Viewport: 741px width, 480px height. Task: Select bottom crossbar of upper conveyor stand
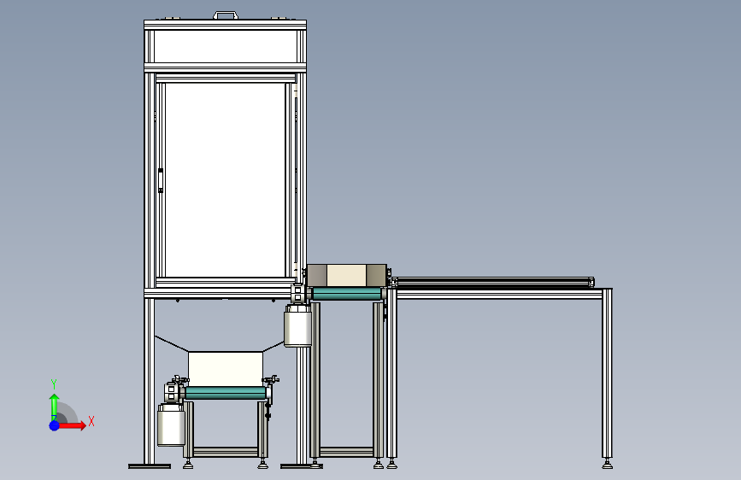pyautogui.click(x=346, y=453)
